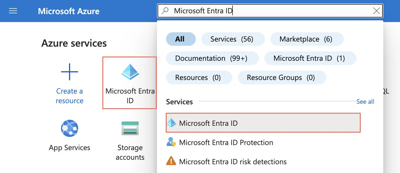This screenshot has height=173, width=400.
Task: Click the See all services link
Action: pyautogui.click(x=365, y=102)
